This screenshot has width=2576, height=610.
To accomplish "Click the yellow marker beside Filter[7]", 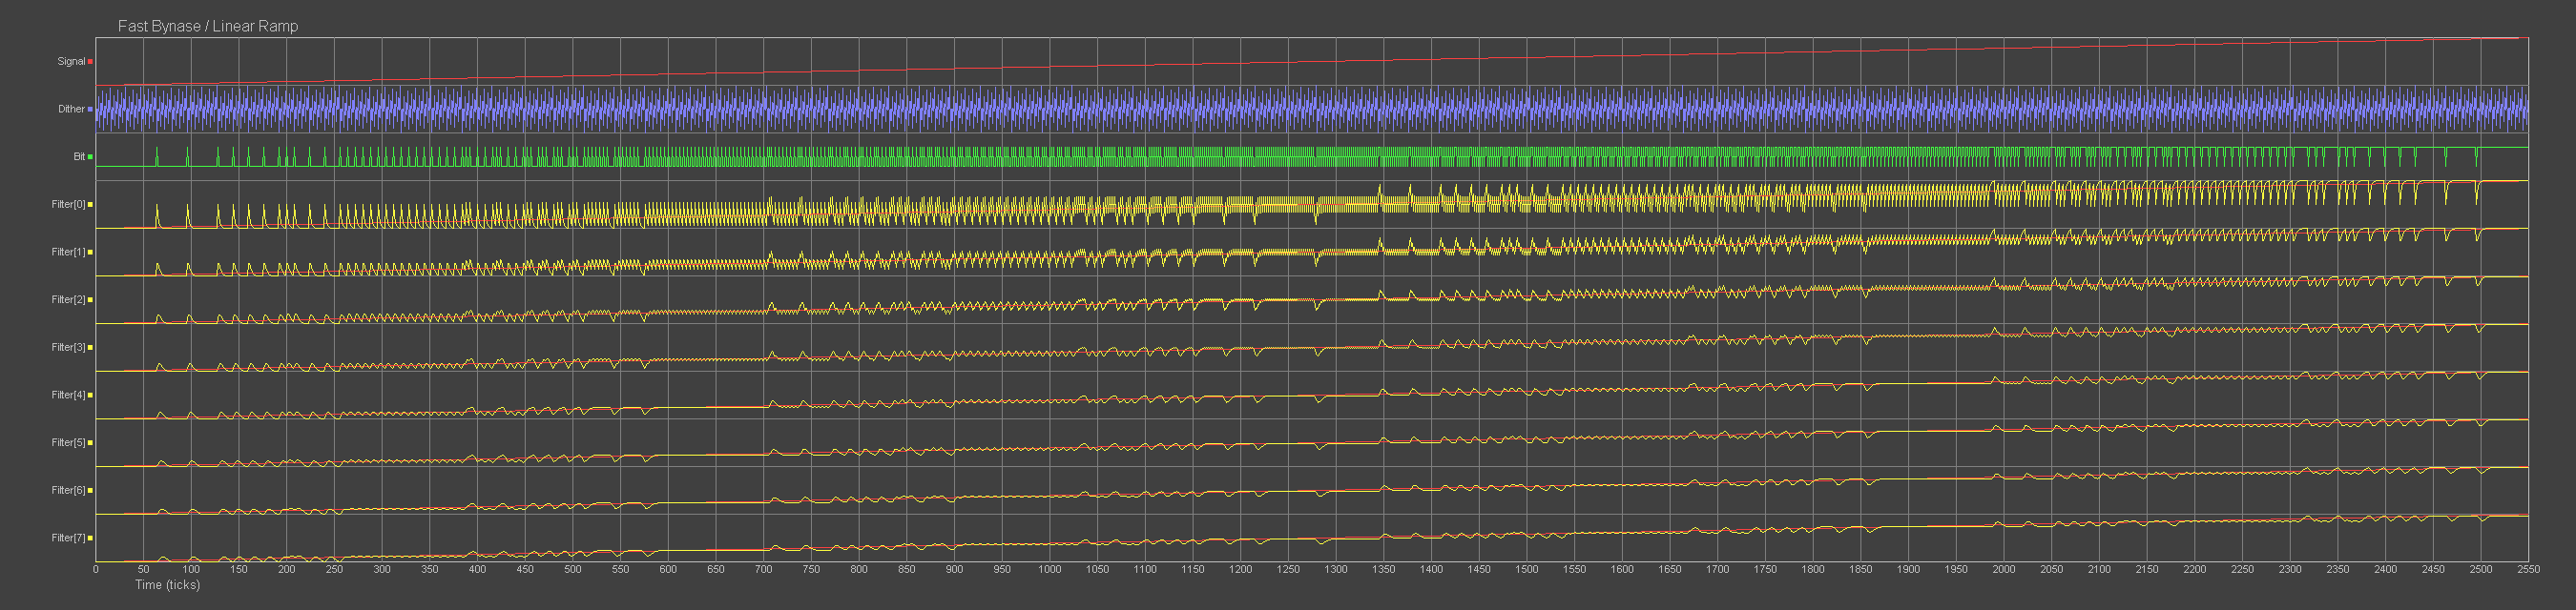I will (x=90, y=539).
